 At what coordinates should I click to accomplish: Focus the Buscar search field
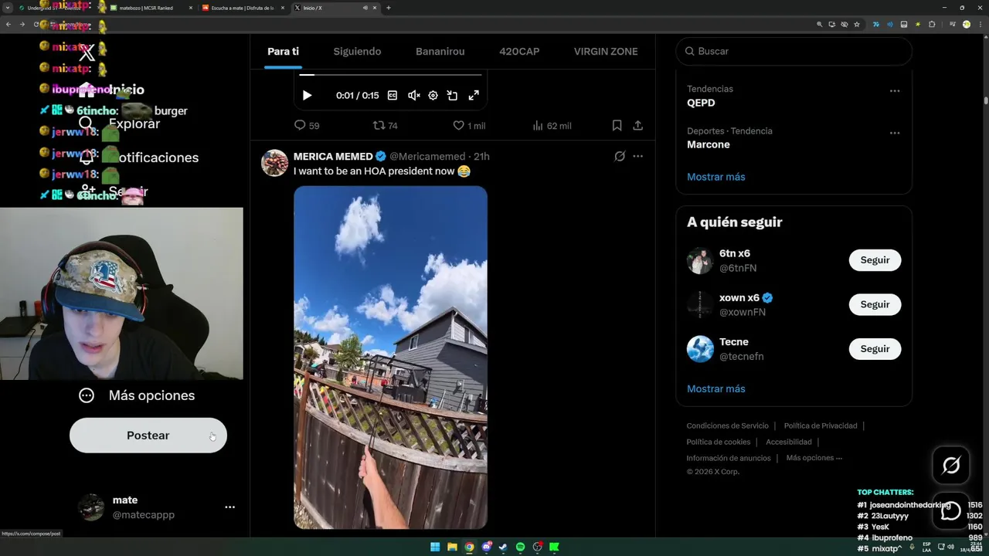coord(794,51)
